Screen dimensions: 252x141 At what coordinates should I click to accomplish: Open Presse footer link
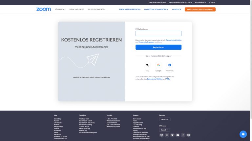click(56, 133)
